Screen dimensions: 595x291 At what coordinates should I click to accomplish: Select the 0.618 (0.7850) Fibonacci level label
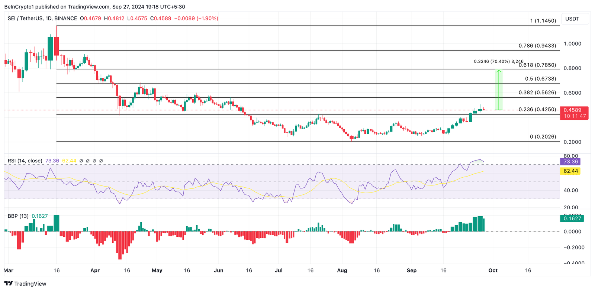tap(537, 65)
